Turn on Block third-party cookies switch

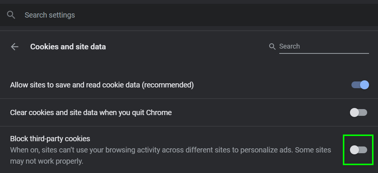[x=359, y=150]
